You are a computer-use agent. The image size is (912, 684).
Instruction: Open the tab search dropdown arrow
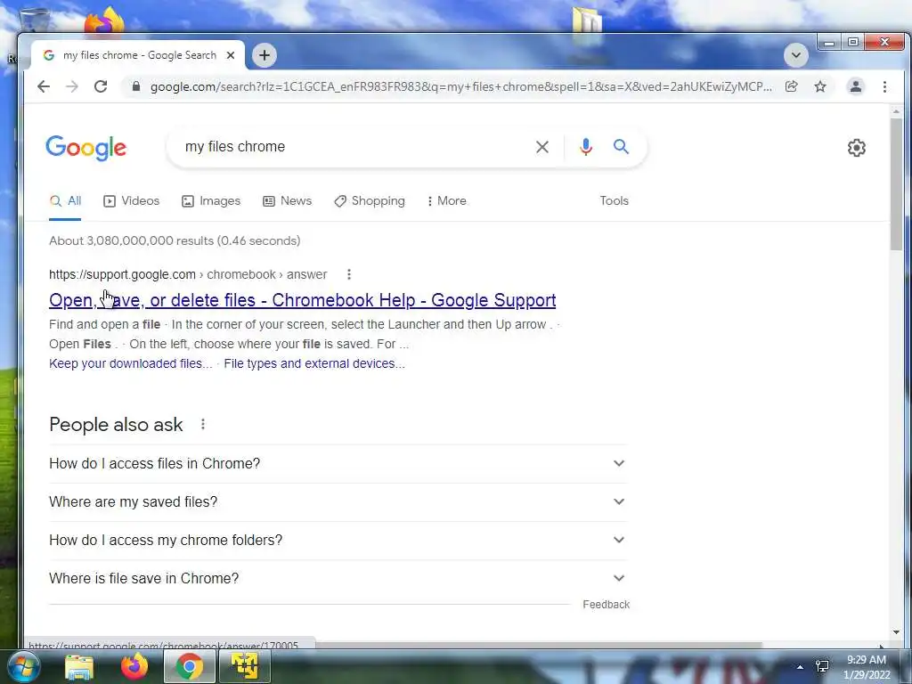click(x=795, y=56)
